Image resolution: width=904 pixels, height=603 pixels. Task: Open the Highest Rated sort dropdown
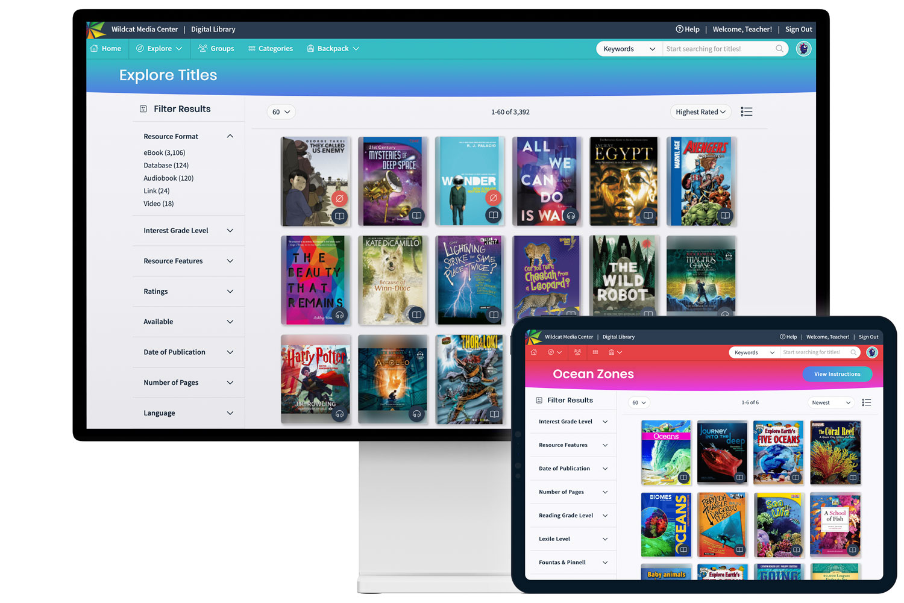coord(700,112)
